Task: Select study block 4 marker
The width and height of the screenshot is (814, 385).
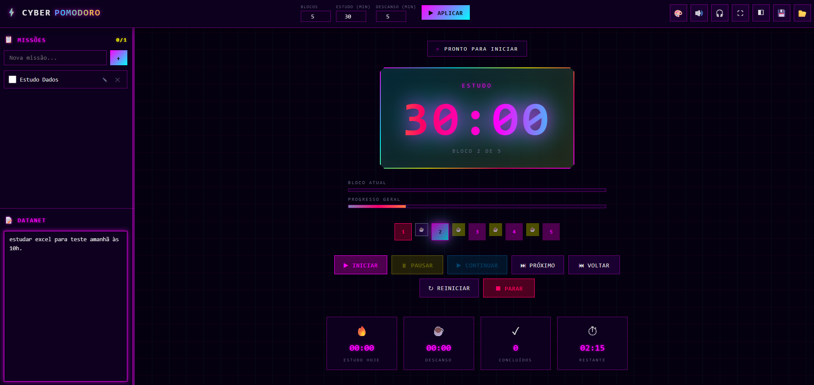Action: 514,232
